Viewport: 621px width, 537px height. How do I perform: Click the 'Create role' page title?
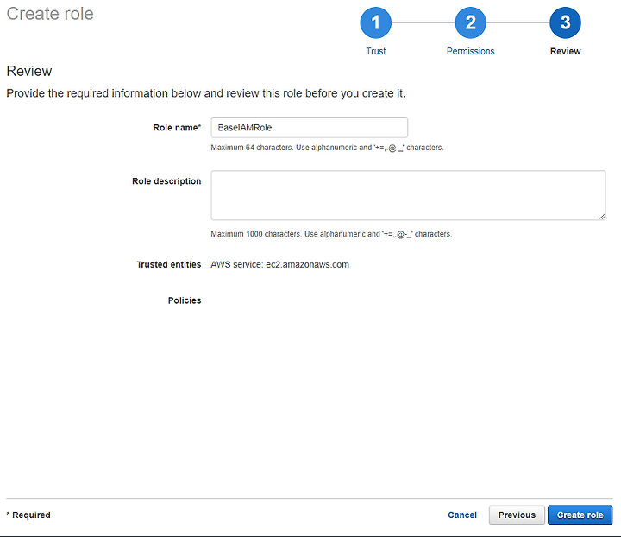pyautogui.click(x=50, y=14)
